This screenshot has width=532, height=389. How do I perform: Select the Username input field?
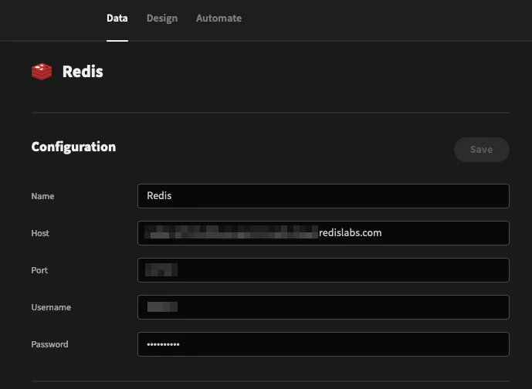(324, 307)
